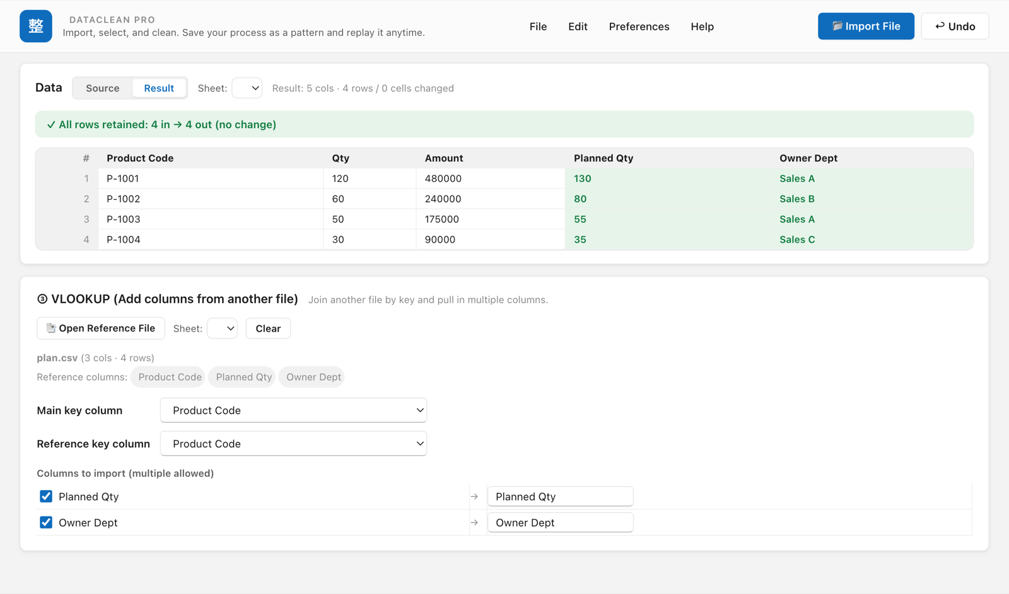Open the Edit menu
The image size is (1009, 594).
coord(578,26)
